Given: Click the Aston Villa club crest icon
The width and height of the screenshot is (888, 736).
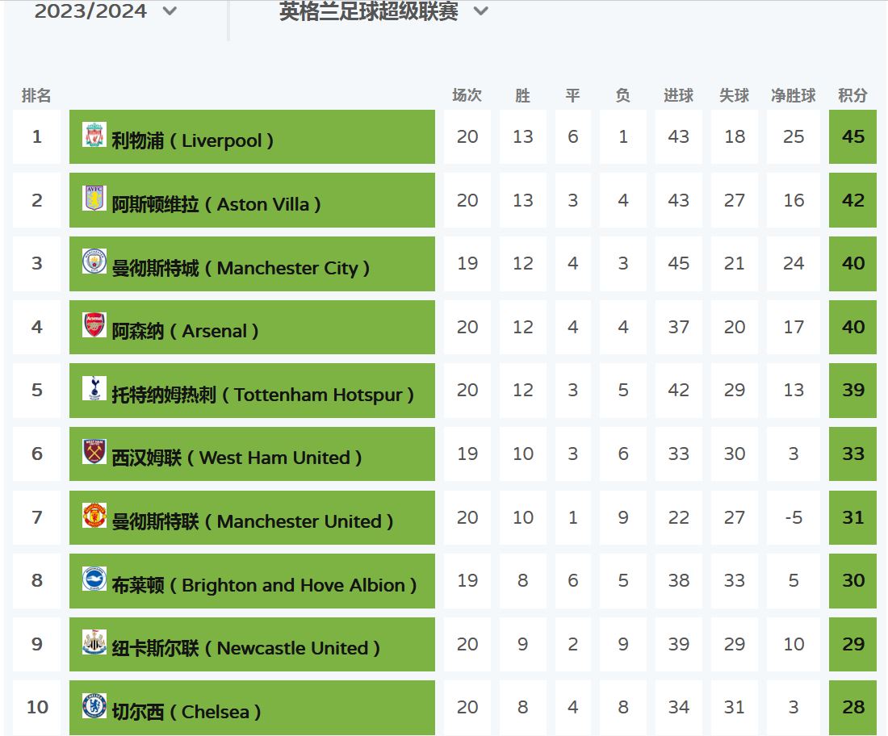Looking at the screenshot, I should pos(94,199).
